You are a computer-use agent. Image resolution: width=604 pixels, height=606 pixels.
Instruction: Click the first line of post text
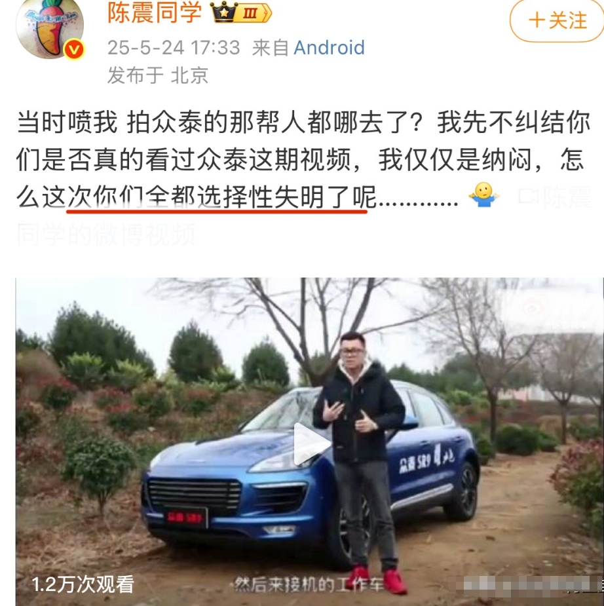303,122
